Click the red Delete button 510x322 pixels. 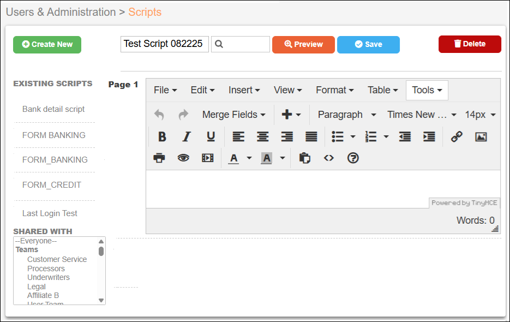[x=470, y=44]
